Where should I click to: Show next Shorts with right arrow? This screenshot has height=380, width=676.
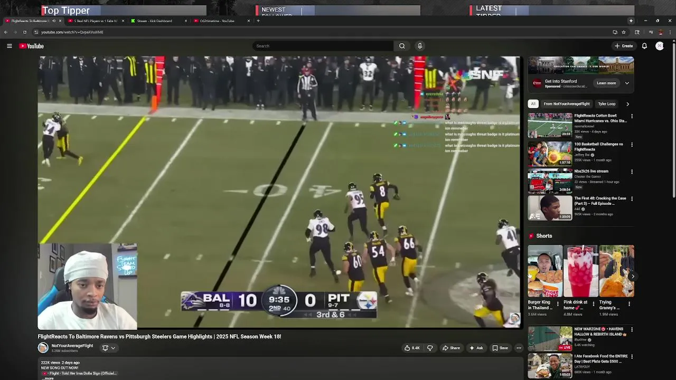click(633, 276)
